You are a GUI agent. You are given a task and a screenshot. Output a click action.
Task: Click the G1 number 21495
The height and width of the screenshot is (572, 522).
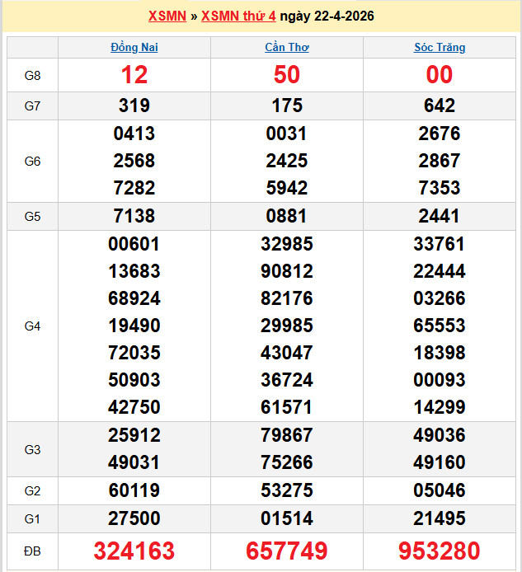(440, 518)
